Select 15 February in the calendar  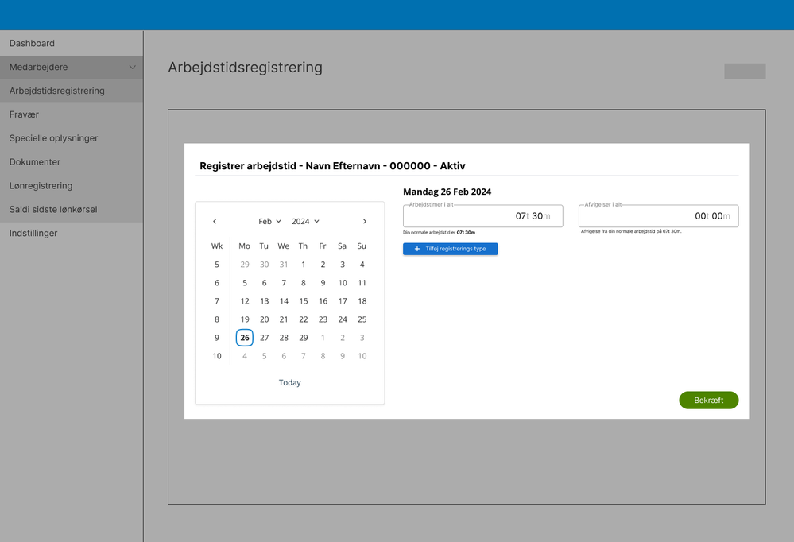(304, 301)
